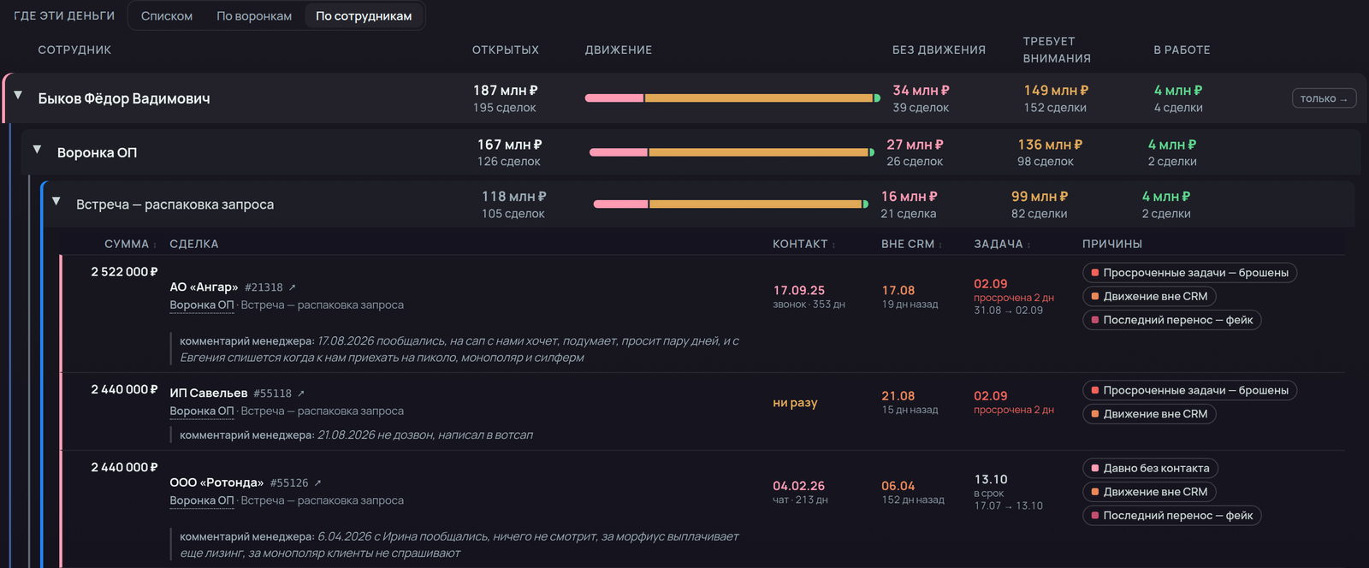Collapse Быков Фёдор Вадимович employee row
This screenshot has height=568, width=1369.
coord(18,96)
